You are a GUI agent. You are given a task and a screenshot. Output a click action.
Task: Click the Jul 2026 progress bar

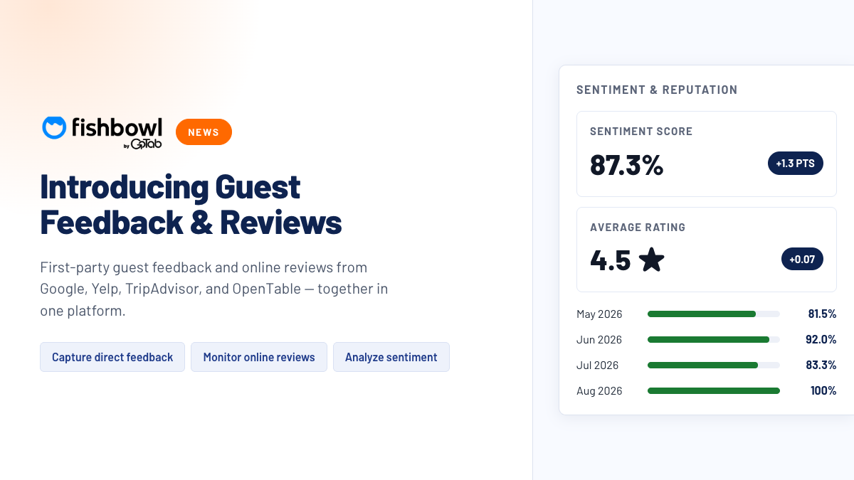coord(714,365)
